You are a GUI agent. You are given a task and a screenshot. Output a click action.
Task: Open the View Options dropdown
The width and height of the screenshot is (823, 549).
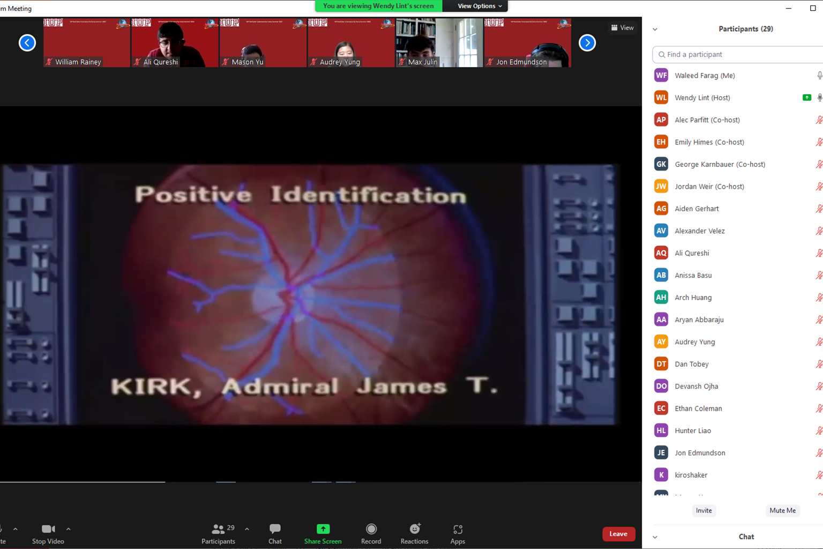[480, 6]
